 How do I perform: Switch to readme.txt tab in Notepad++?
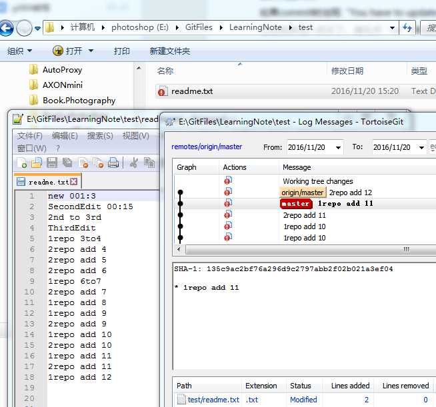pos(48,182)
